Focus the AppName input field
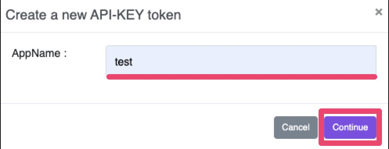The height and width of the screenshot is (149, 389). [x=241, y=60]
